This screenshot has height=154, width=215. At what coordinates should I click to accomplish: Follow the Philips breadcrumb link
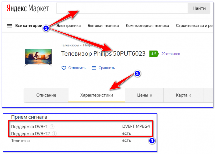pyautogui.click(x=88, y=45)
